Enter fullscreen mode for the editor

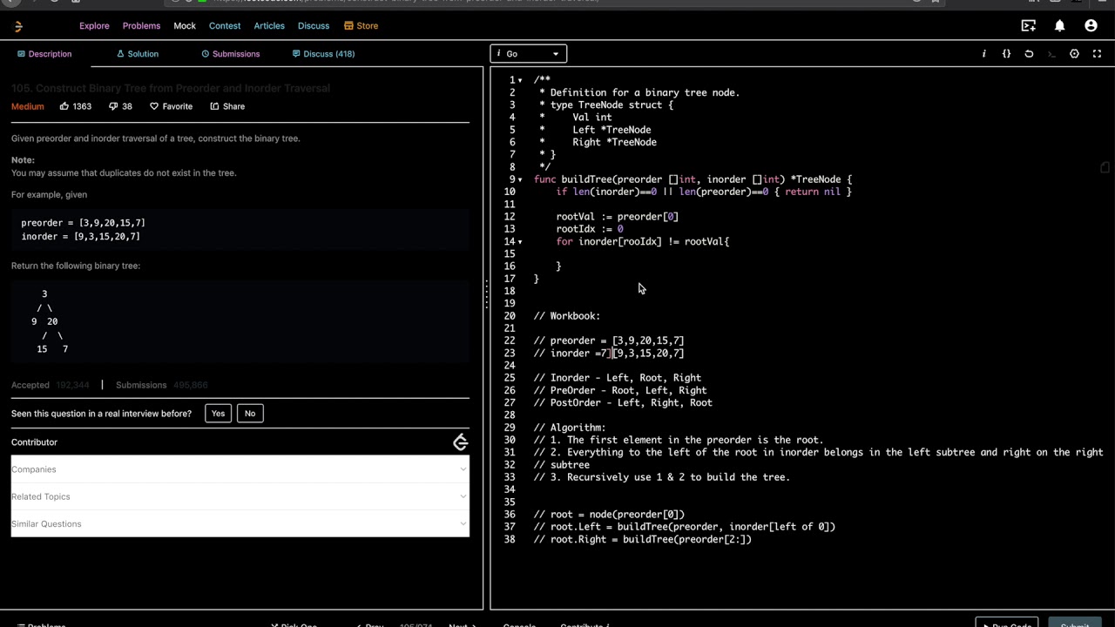1097,54
